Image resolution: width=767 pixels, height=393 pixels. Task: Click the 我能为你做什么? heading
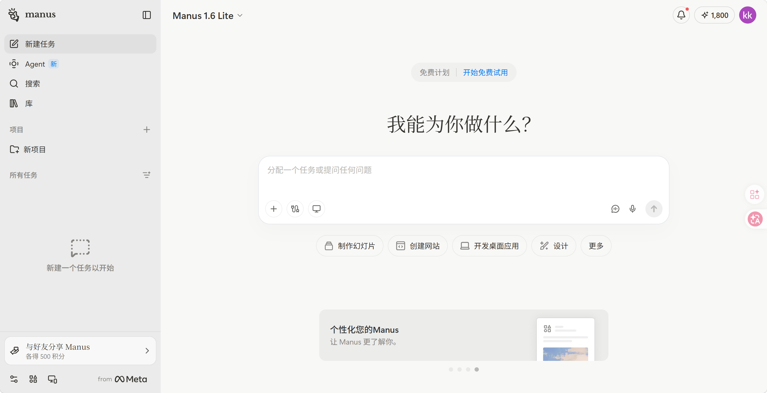[x=459, y=124]
